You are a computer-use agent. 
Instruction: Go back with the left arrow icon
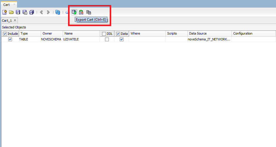[41, 12]
